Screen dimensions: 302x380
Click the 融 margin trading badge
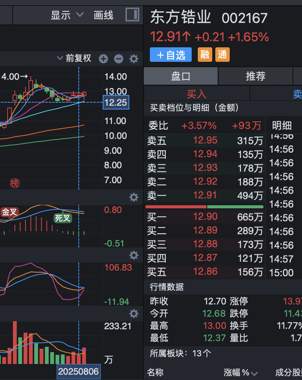coord(205,55)
